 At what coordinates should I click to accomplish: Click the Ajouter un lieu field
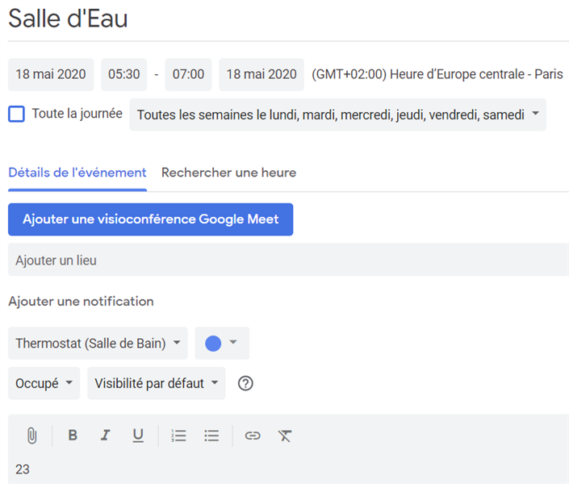(288, 261)
